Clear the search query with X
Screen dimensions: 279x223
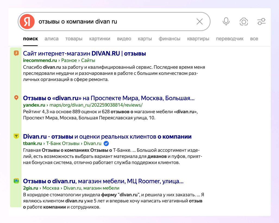(200, 22)
